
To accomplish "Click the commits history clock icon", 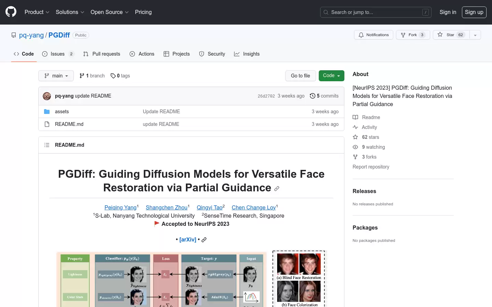I will (x=312, y=96).
